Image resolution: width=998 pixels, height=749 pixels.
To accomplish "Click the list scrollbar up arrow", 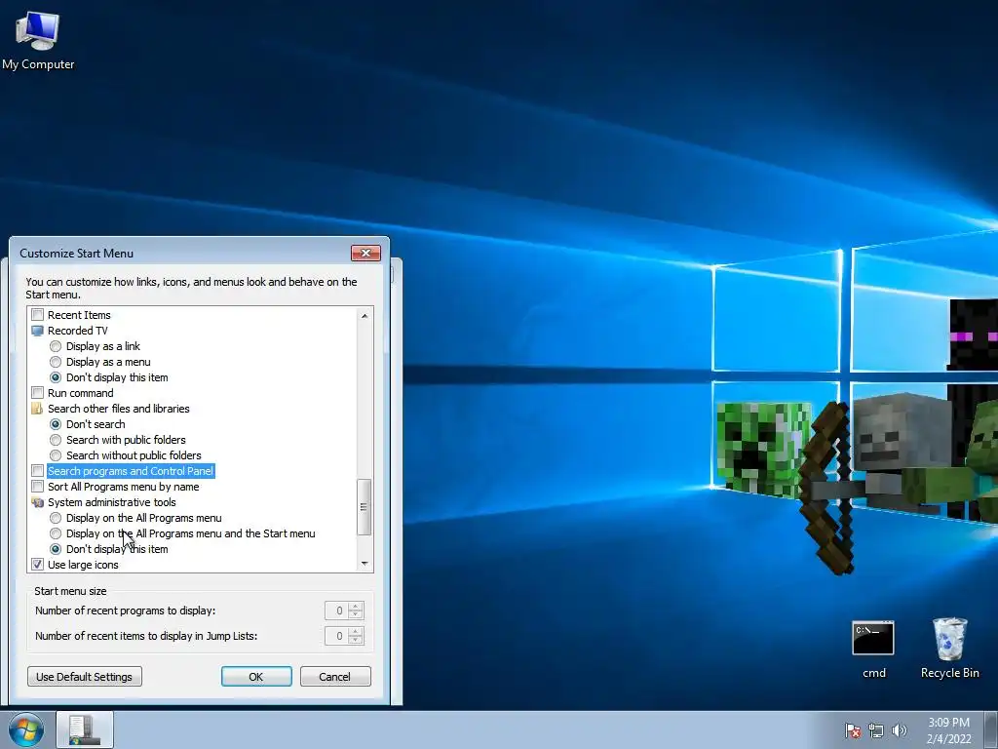I will click(x=365, y=315).
